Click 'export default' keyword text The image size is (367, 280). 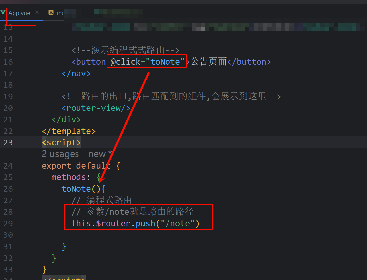click(76, 166)
